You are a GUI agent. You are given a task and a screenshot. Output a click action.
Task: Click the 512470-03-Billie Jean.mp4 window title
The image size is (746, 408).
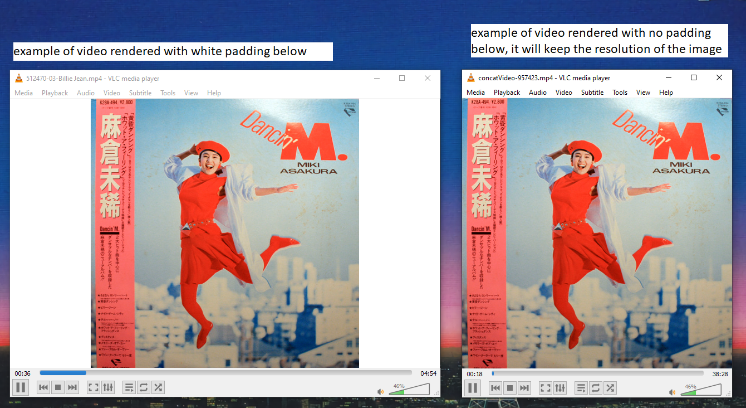93,79
